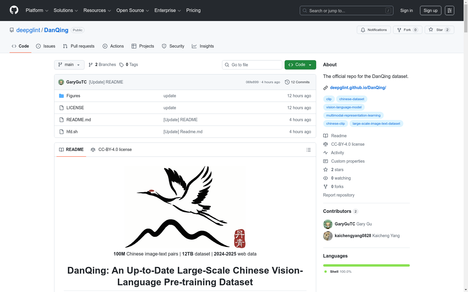Open the deepglint.github.io/DanQing link
Screen dimensions: 468x292
pyautogui.click(x=358, y=88)
